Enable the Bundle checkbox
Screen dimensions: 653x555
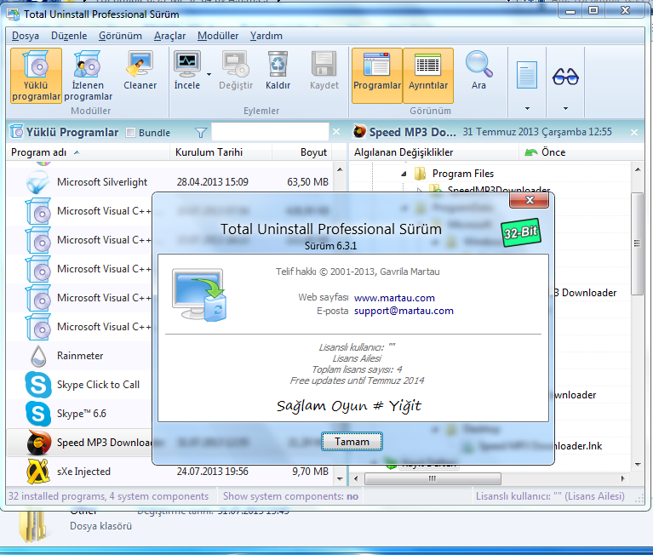[131, 133]
